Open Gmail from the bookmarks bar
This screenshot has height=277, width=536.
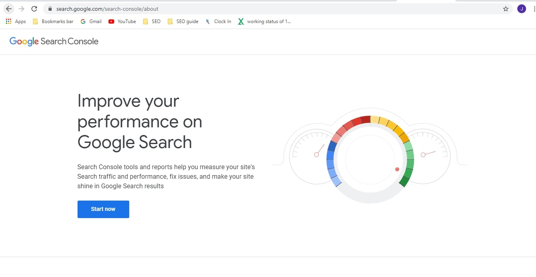[x=91, y=21]
